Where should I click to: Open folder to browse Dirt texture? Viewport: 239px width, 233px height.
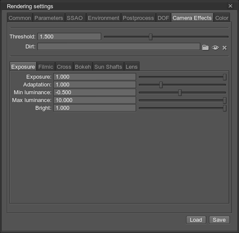(205, 48)
